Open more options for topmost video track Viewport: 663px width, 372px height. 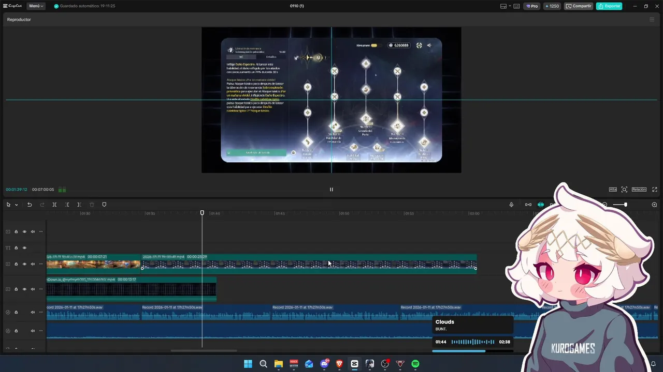(41, 231)
